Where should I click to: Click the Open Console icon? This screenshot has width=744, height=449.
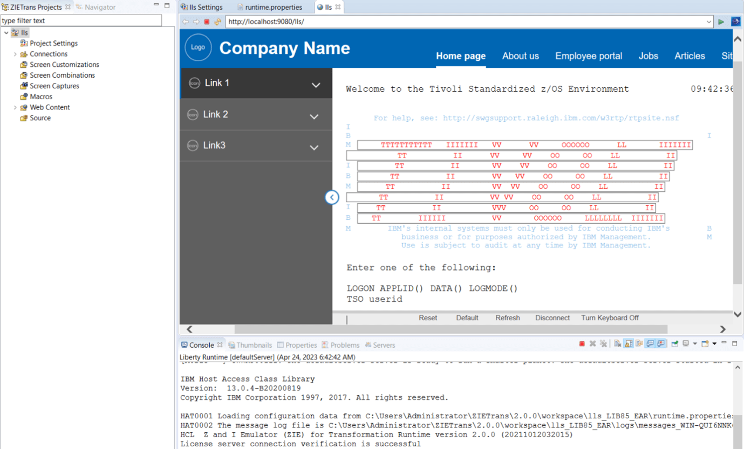point(705,343)
